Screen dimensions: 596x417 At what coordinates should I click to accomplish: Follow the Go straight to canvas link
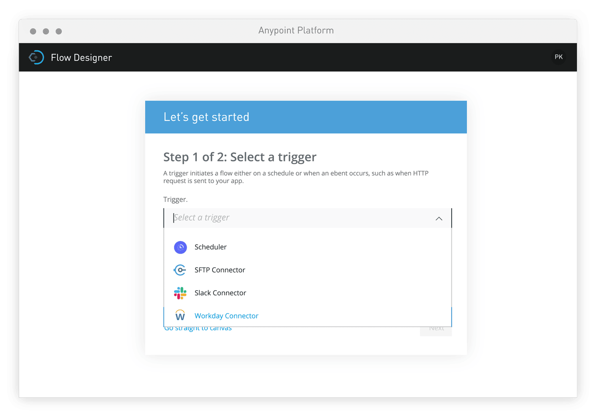coord(198,329)
